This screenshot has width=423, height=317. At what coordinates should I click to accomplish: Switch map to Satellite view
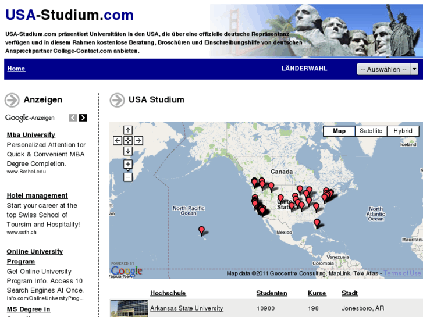pyautogui.click(x=371, y=131)
